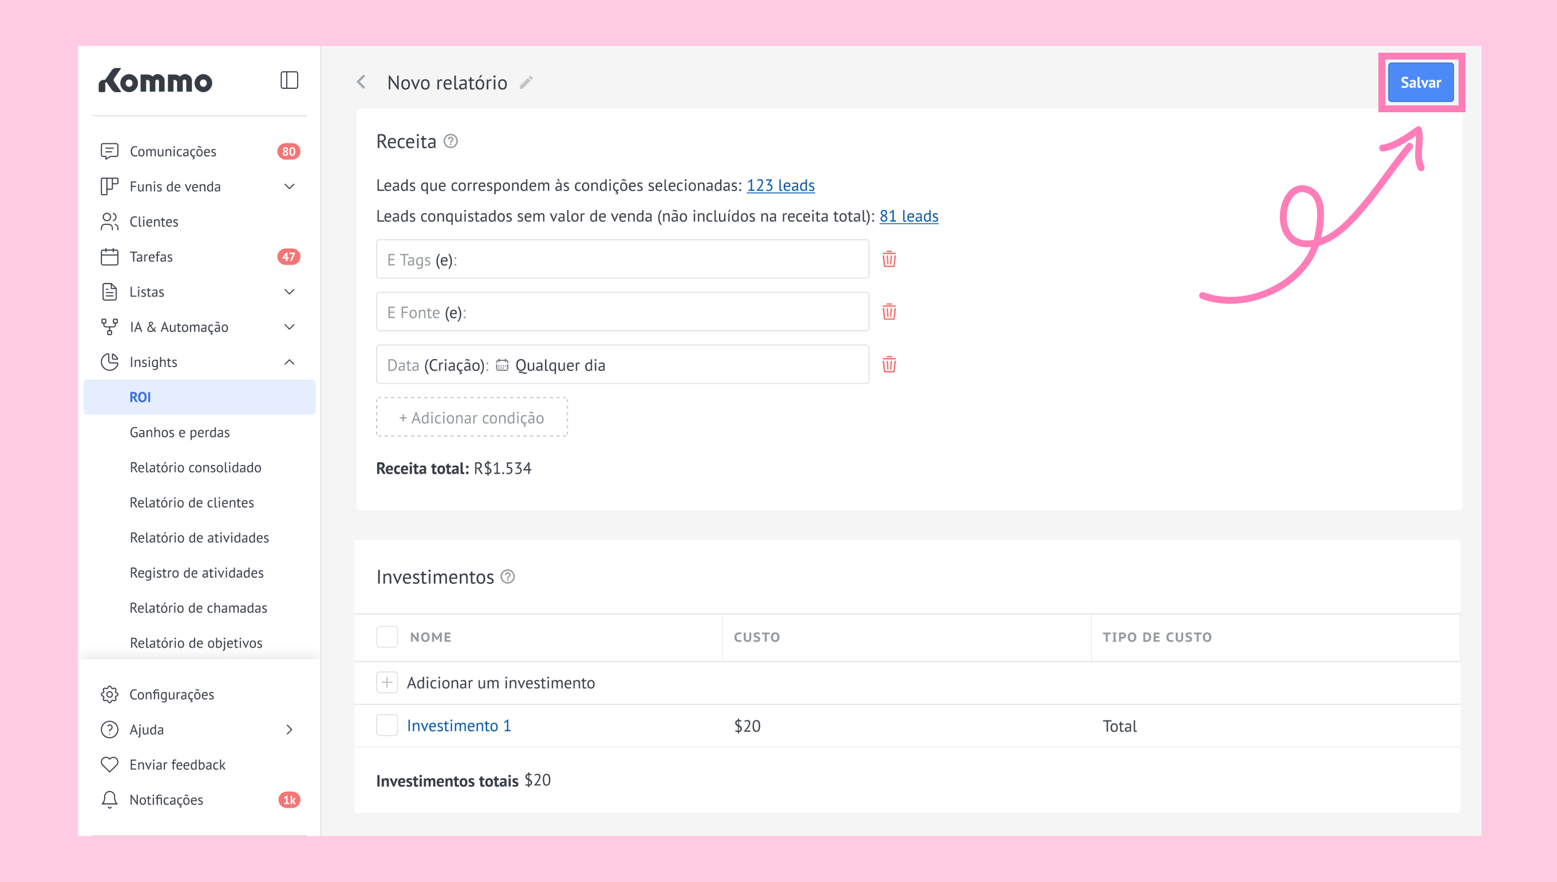Click the E Tags condition field
1557x882 pixels.
tap(622, 259)
